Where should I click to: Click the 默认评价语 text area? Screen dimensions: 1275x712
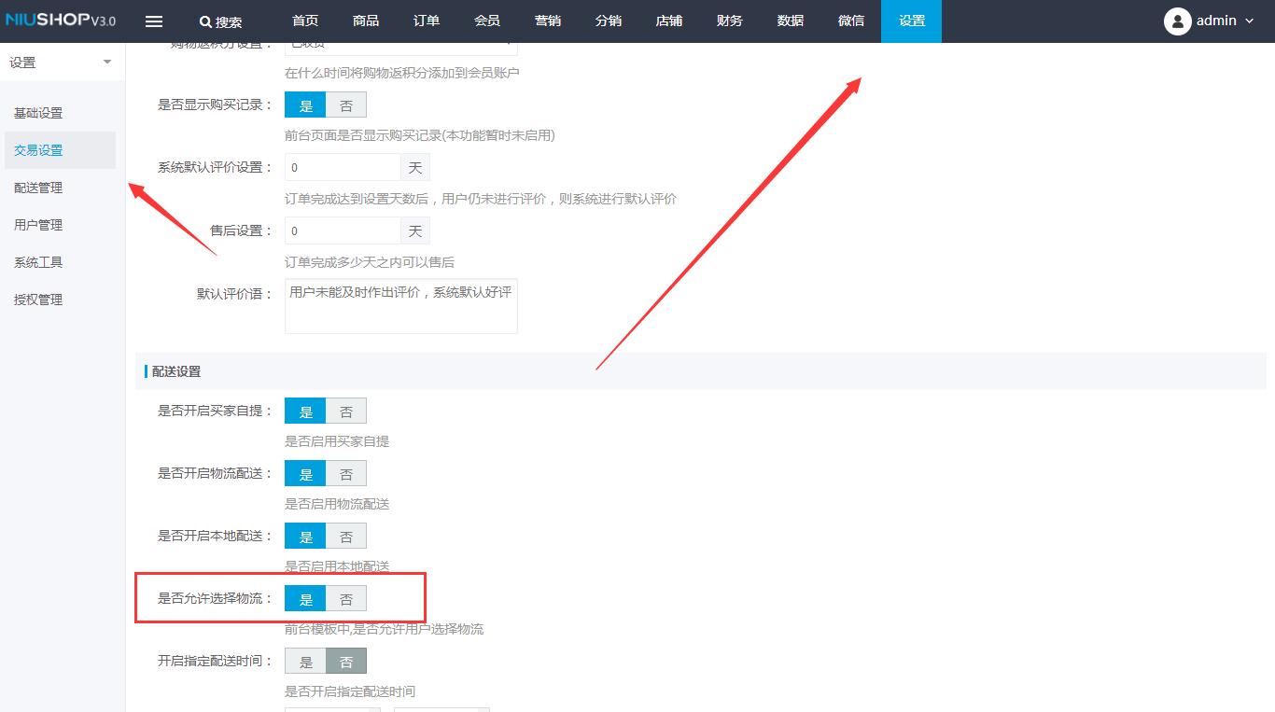[400, 306]
